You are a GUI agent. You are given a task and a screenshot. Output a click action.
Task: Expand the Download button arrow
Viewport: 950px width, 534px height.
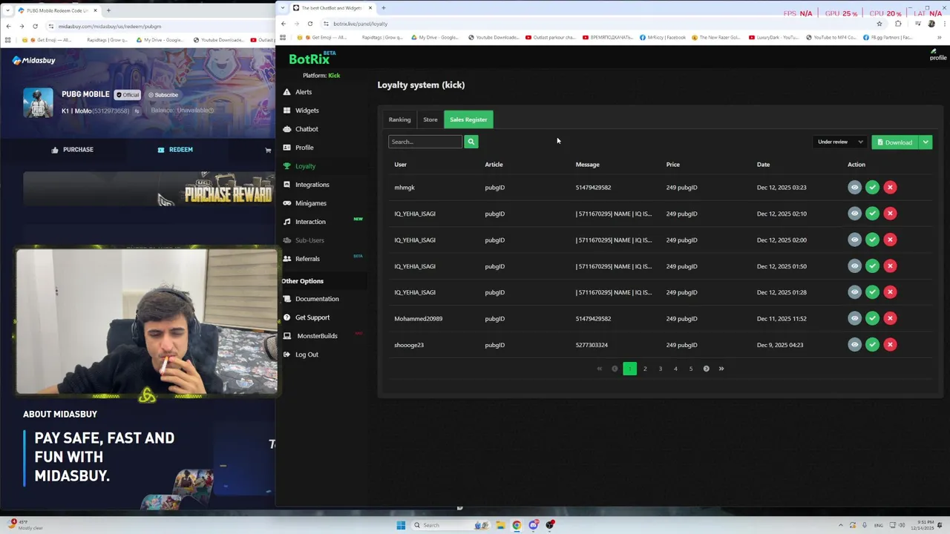click(x=926, y=142)
